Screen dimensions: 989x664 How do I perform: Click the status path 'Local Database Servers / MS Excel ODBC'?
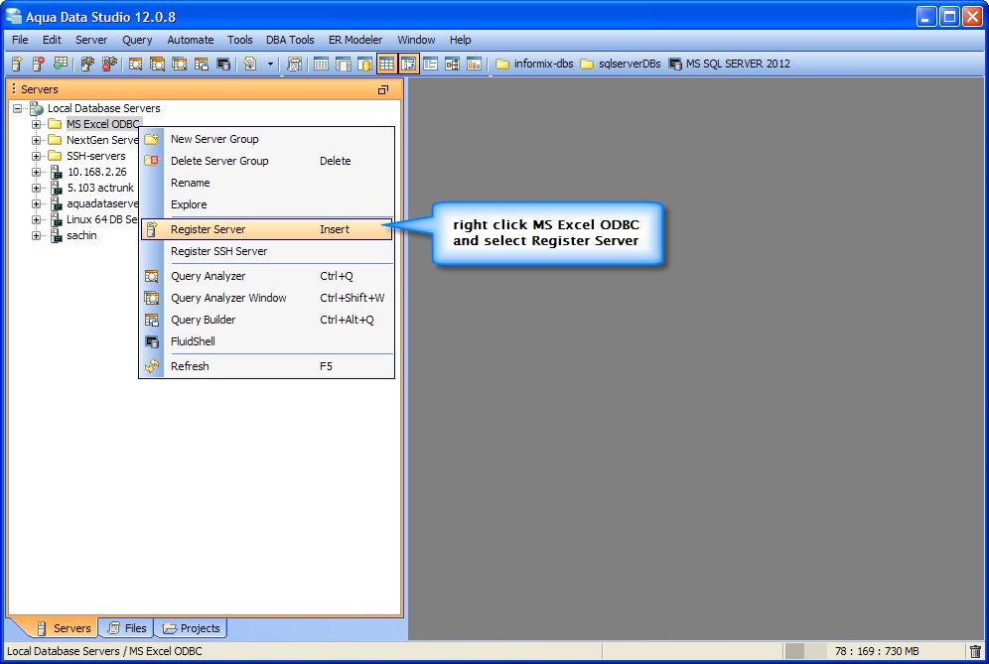(x=104, y=651)
